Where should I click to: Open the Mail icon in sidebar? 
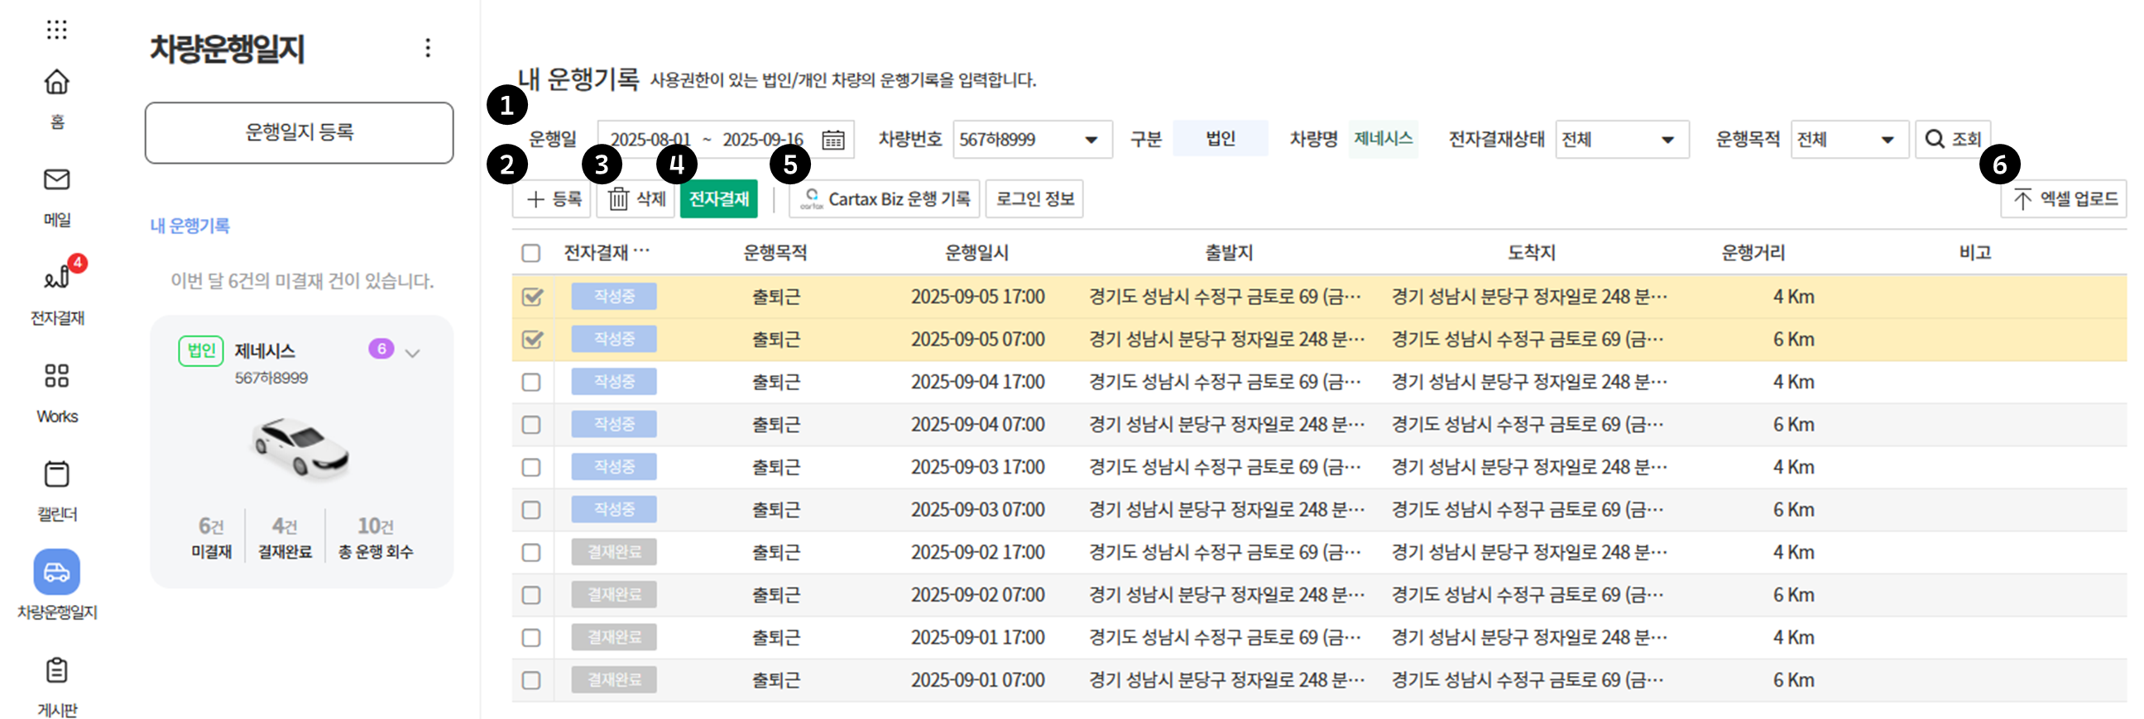[x=56, y=179]
